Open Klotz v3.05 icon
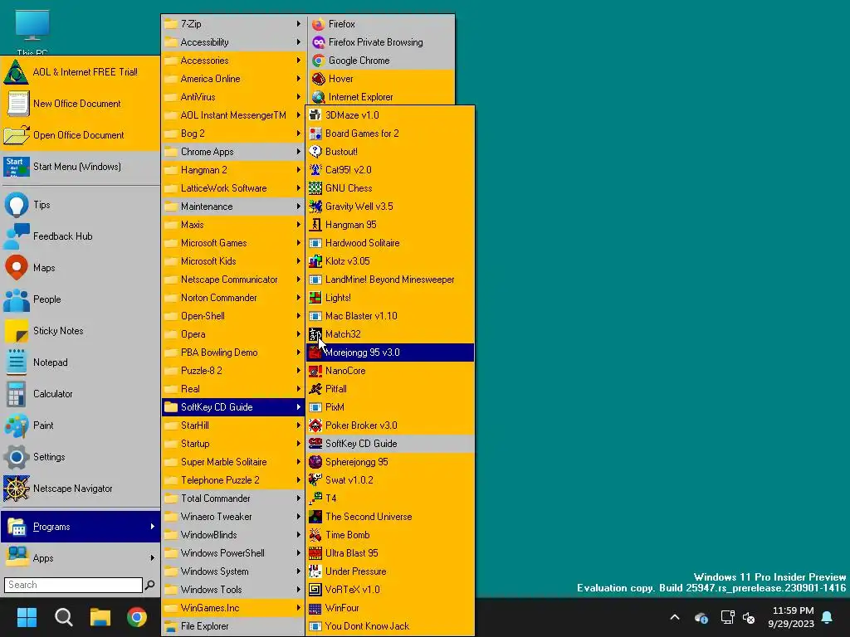850x637 pixels. pos(315,261)
